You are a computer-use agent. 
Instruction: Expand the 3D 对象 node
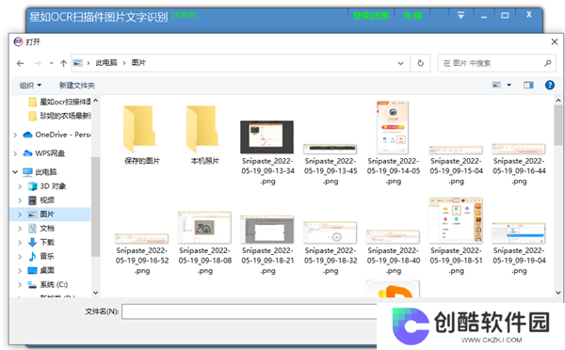point(20,186)
